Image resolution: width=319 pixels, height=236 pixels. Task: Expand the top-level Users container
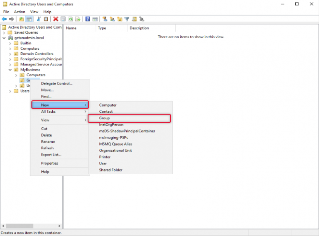(10, 91)
